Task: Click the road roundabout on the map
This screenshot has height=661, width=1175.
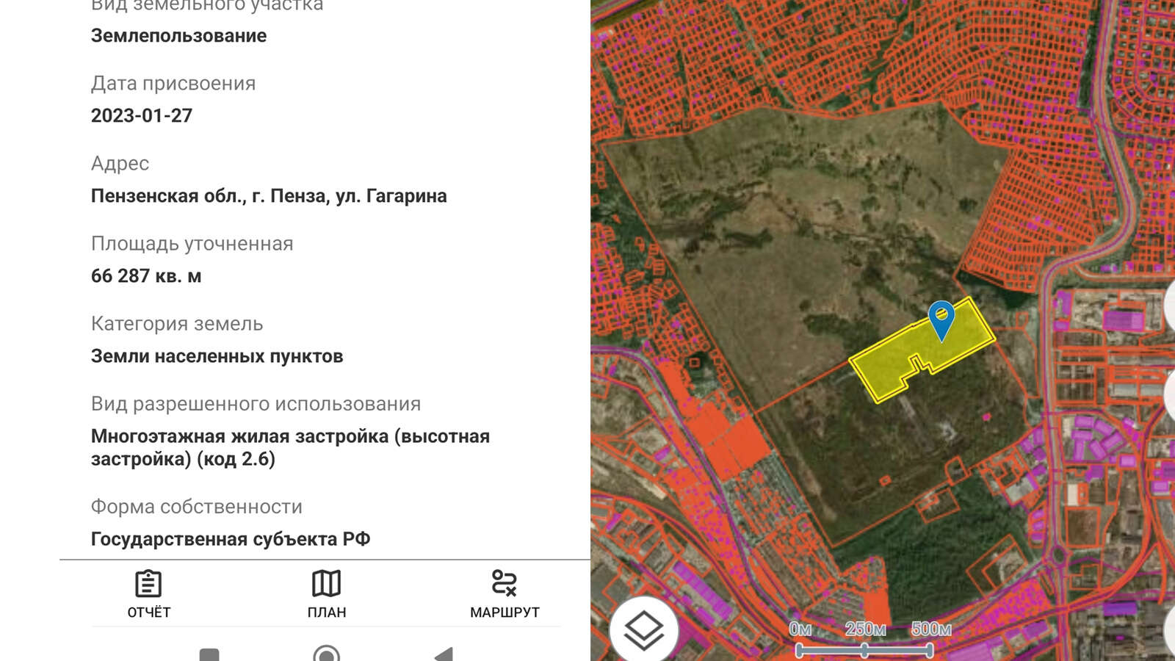Action: (1057, 555)
